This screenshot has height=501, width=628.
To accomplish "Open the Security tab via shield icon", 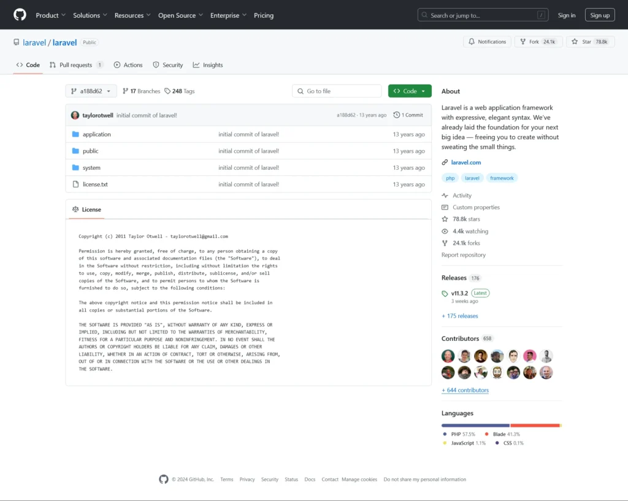I will [x=155, y=64].
